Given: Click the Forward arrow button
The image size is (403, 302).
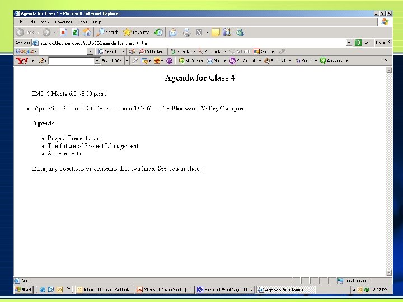Looking at the screenshot, I should (x=46, y=32).
